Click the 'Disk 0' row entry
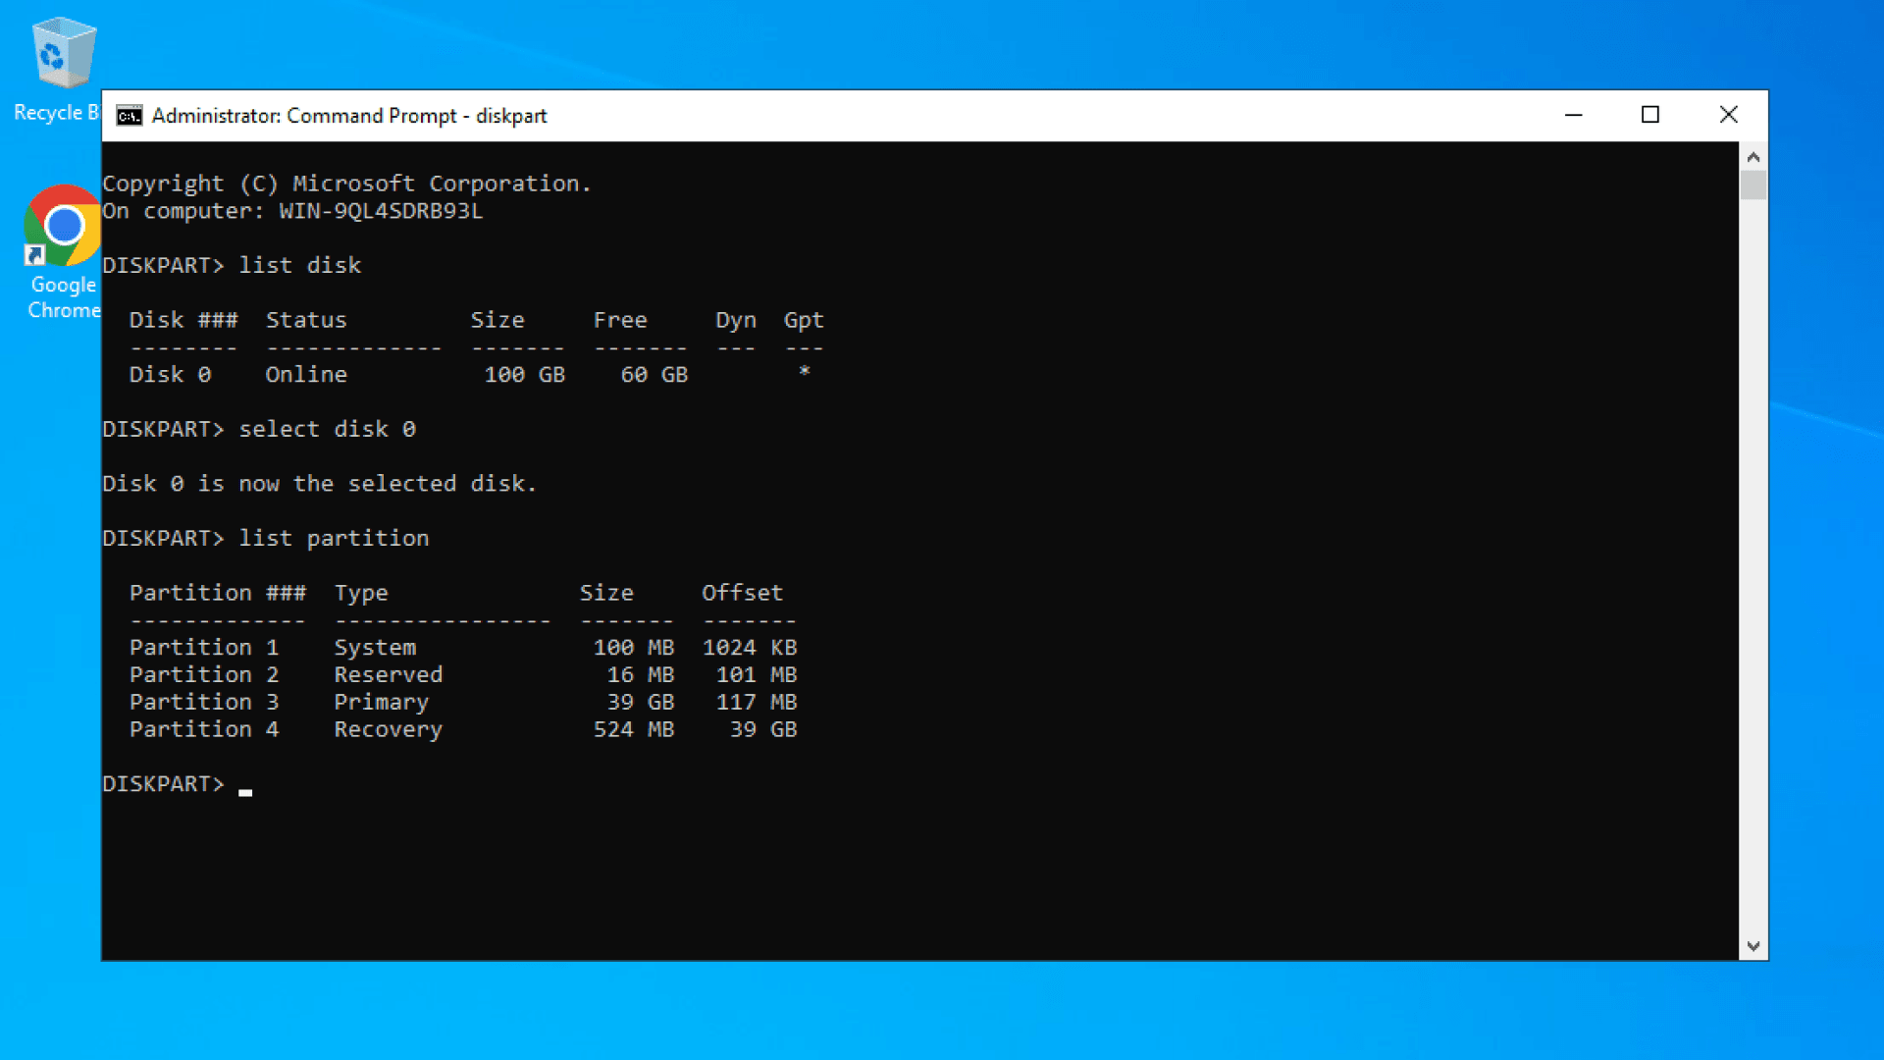1884x1060 pixels. tap(171, 374)
